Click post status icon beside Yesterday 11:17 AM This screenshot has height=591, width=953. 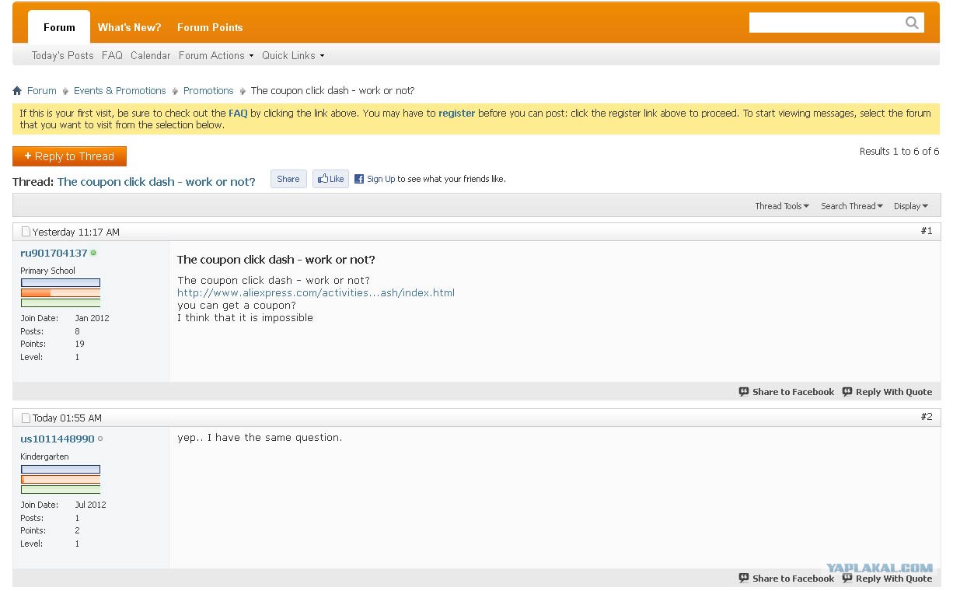click(26, 232)
